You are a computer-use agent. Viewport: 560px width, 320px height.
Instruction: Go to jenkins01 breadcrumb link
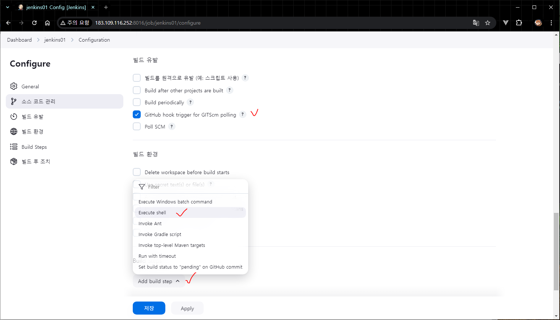(55, 40)
